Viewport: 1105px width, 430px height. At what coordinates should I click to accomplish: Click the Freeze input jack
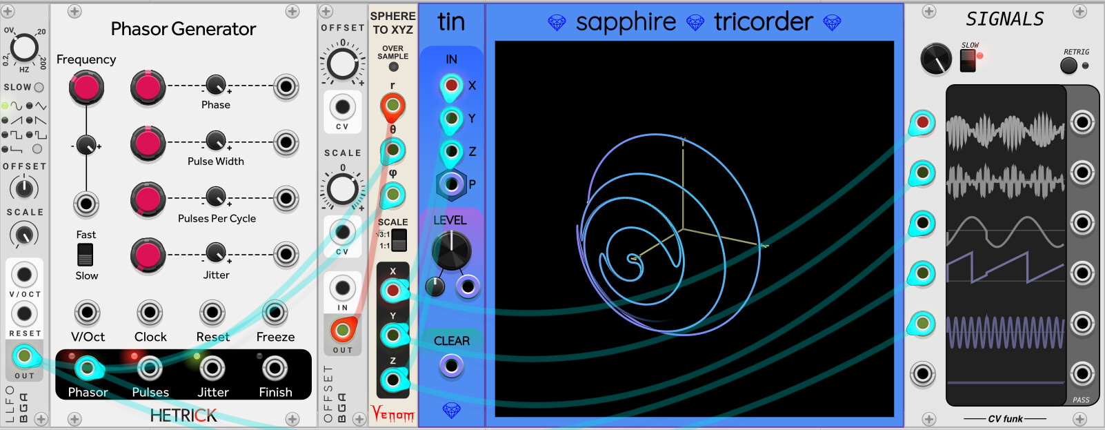[275, 313]
